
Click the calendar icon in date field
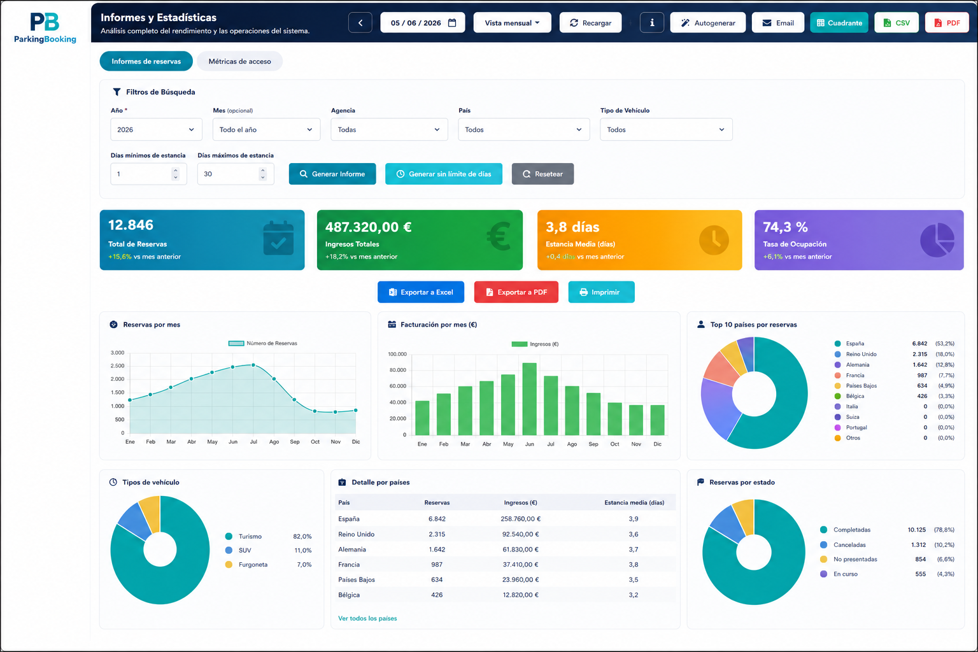tap(452, 23)
